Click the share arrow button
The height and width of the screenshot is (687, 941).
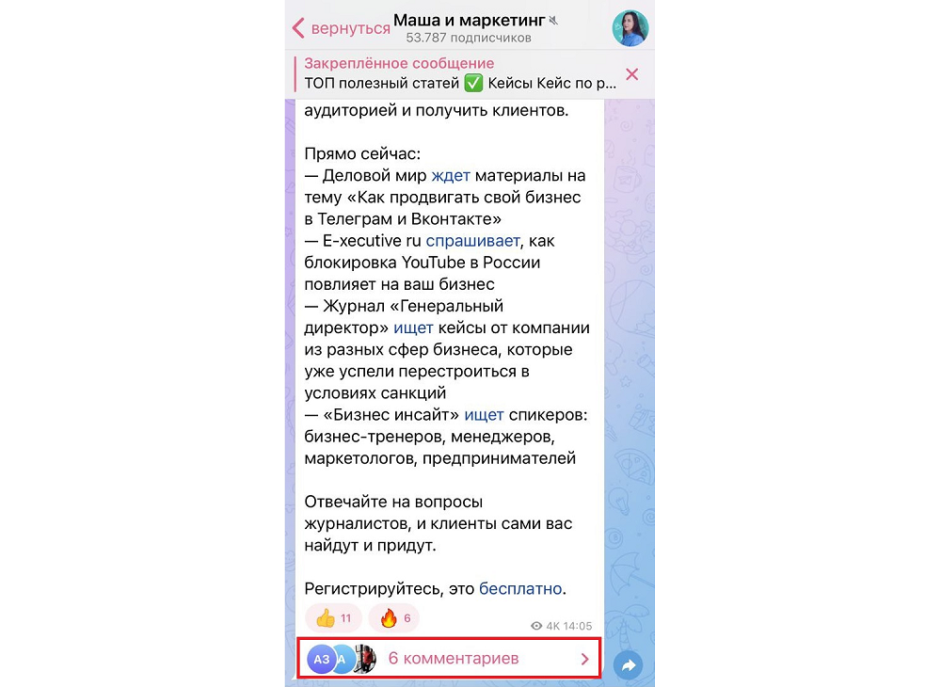[x=629, y=664]
